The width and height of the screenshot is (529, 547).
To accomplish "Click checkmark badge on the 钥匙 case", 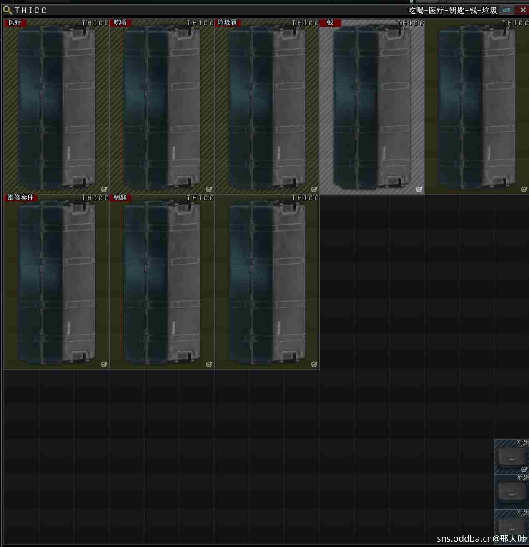I will click(x=209, y=365).
